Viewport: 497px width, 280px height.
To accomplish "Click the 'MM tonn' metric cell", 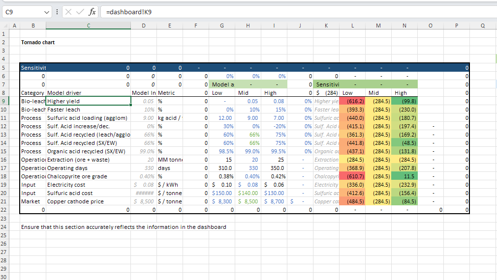I will [x=170, y=160].
